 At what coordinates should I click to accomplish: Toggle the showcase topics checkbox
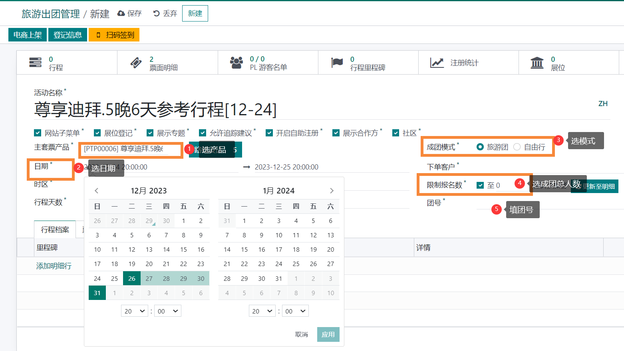150,133
